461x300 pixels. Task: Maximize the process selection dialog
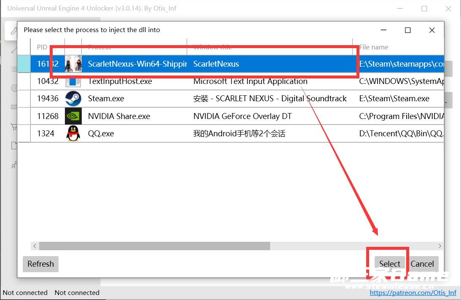[x=407, y=30]
